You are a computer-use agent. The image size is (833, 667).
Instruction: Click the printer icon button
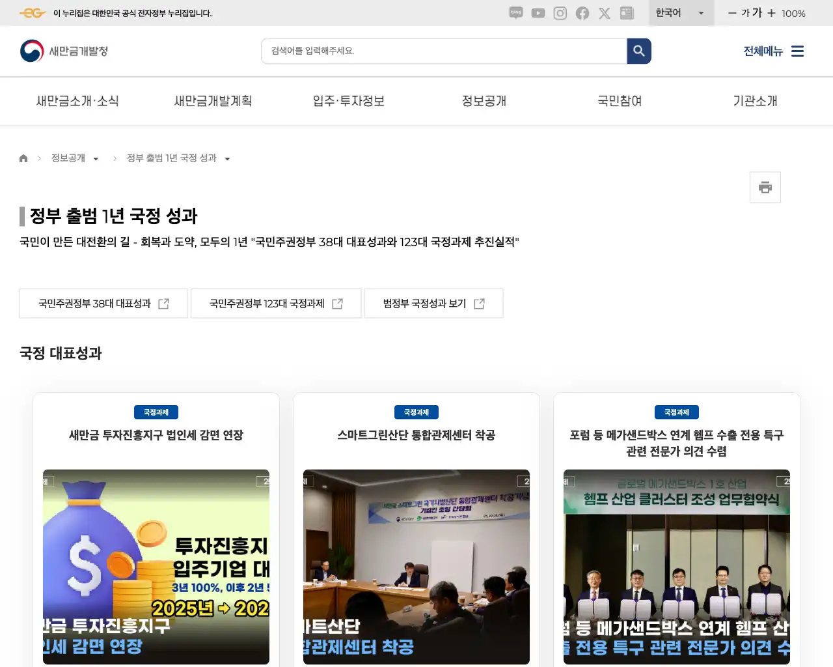pos(765,188)
